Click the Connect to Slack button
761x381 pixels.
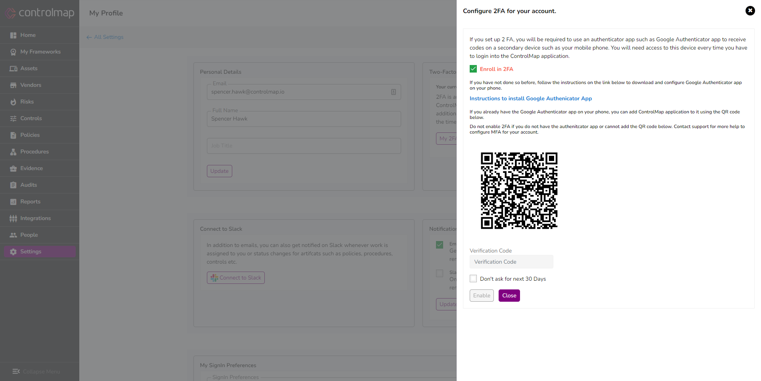236,278
